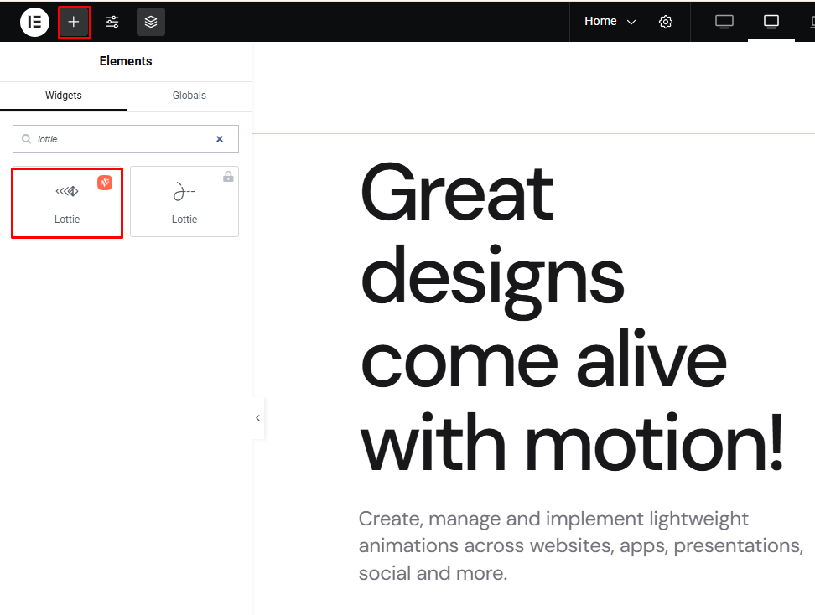
Task: Open page settings gear icon
Action: coord(666,22)
